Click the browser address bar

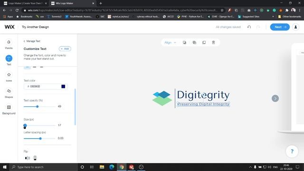tap(123, 10)
